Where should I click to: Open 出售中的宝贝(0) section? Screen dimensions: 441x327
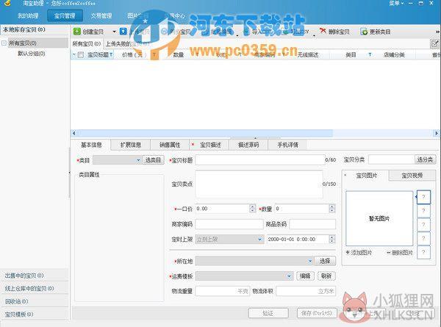click(35, 276)
